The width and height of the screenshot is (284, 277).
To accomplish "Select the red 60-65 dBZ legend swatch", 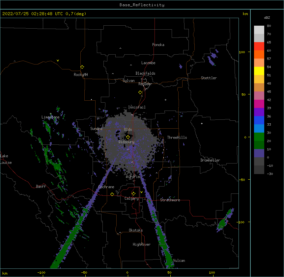I will click(x=259, y=46).
